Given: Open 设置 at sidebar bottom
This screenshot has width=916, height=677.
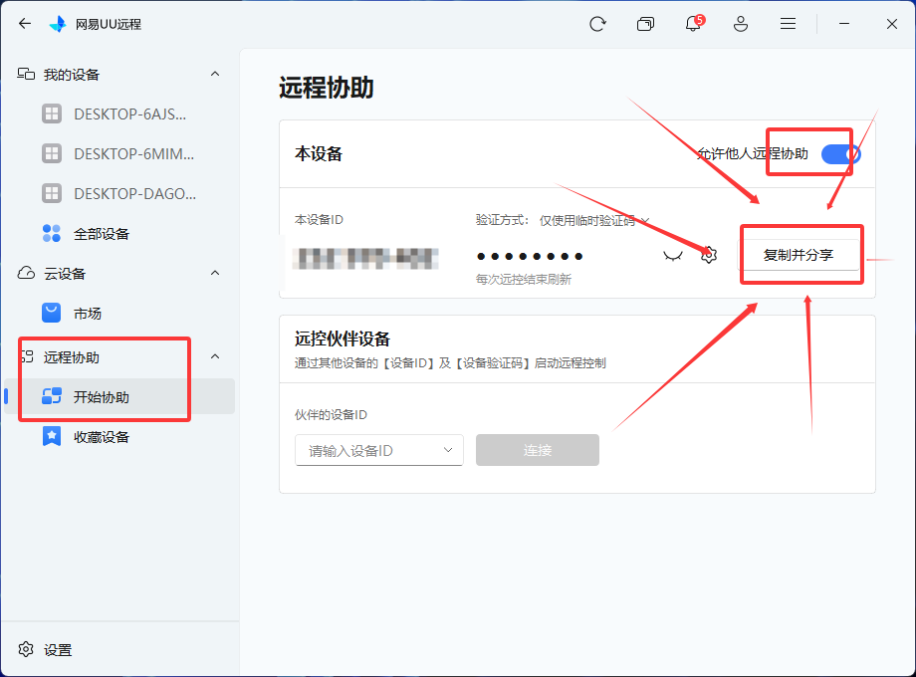Looking at the screenshot, I should pos(57,650).
